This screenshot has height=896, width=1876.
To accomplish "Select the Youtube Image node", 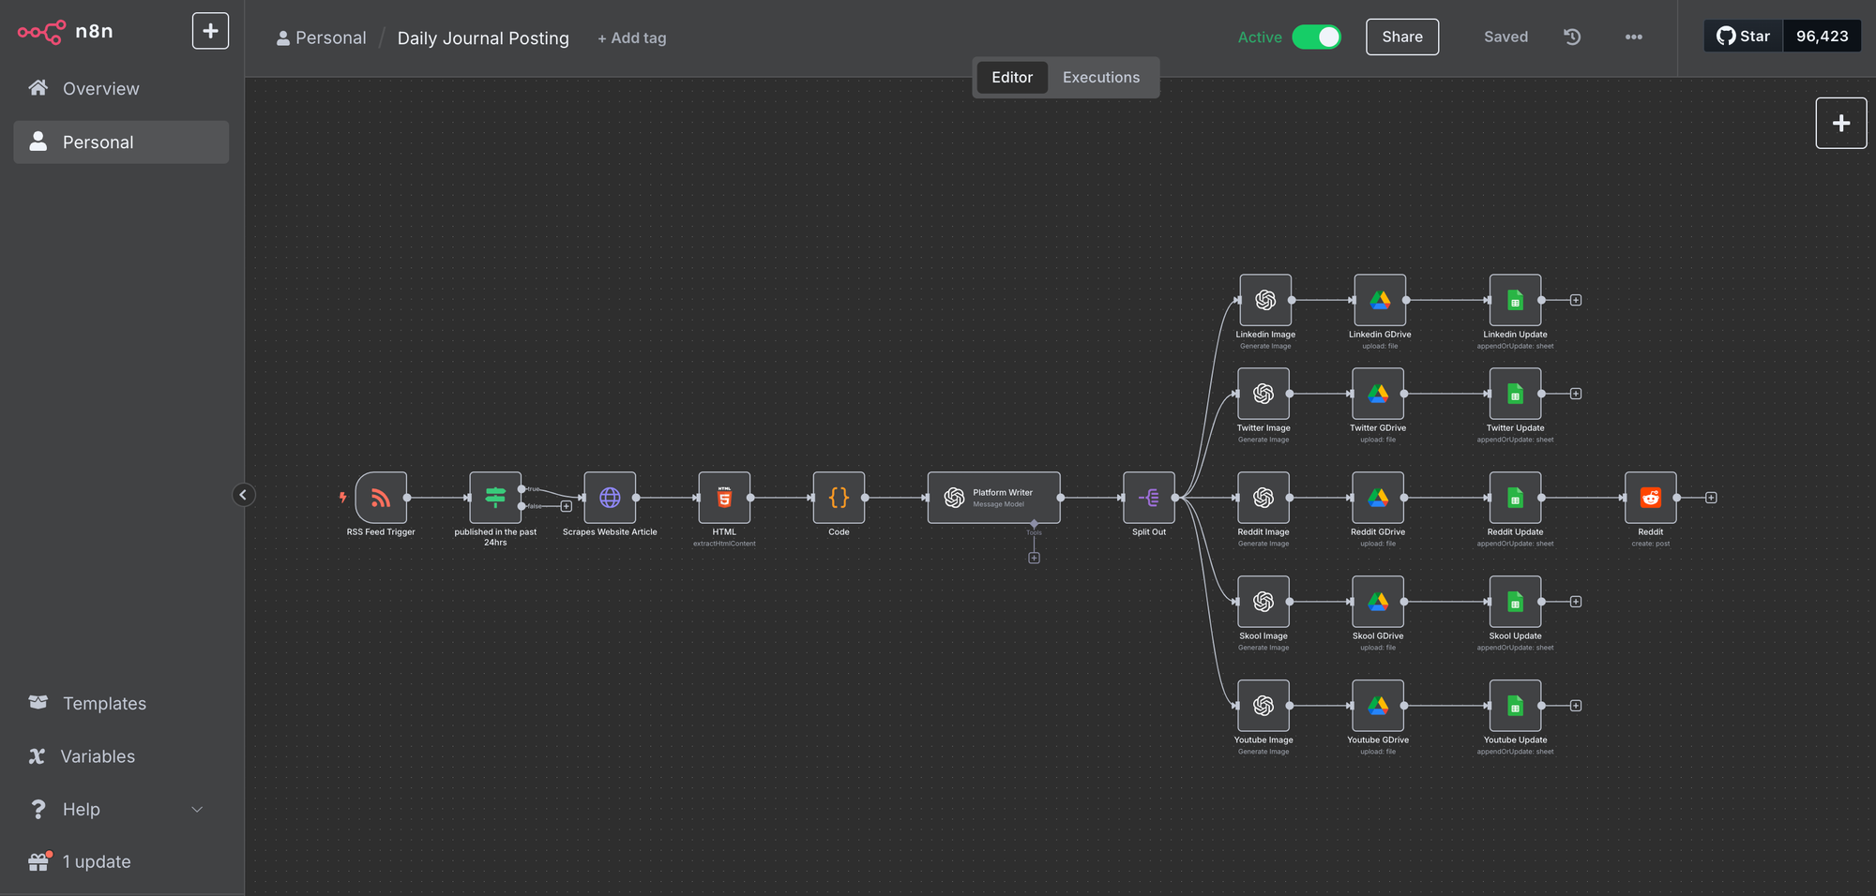I will click(x=1263, y=706).
